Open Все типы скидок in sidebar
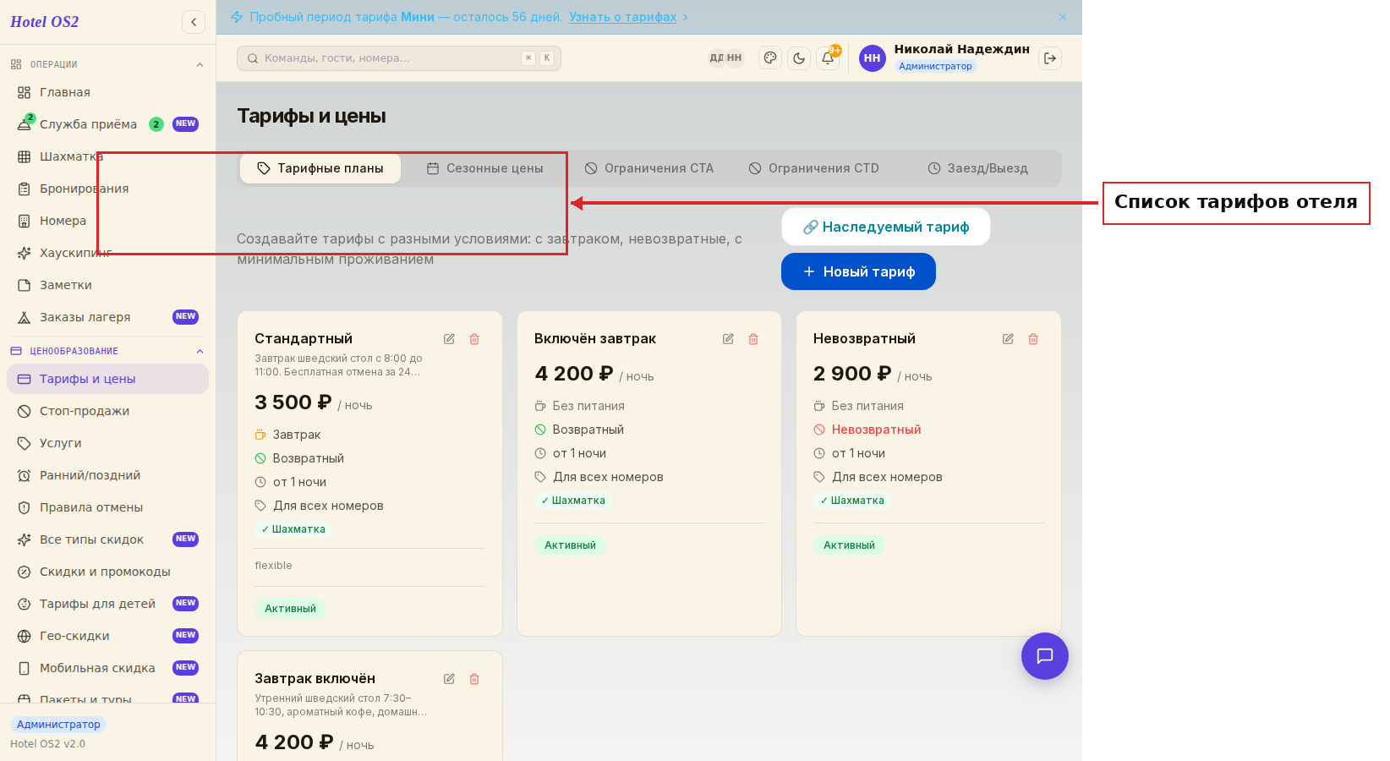 [107, 539]
